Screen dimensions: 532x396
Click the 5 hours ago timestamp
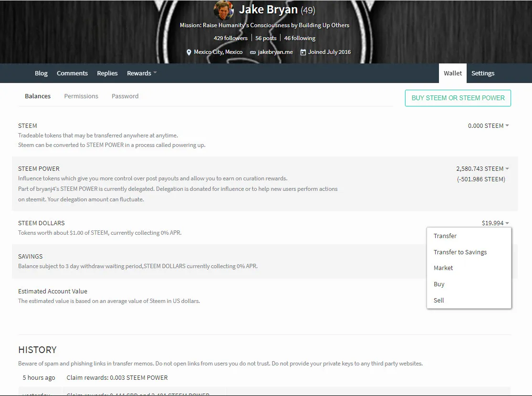click(x=39, y=377)
